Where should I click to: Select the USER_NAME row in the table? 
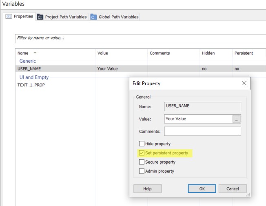pyautogui.click(x=29, y=69)
